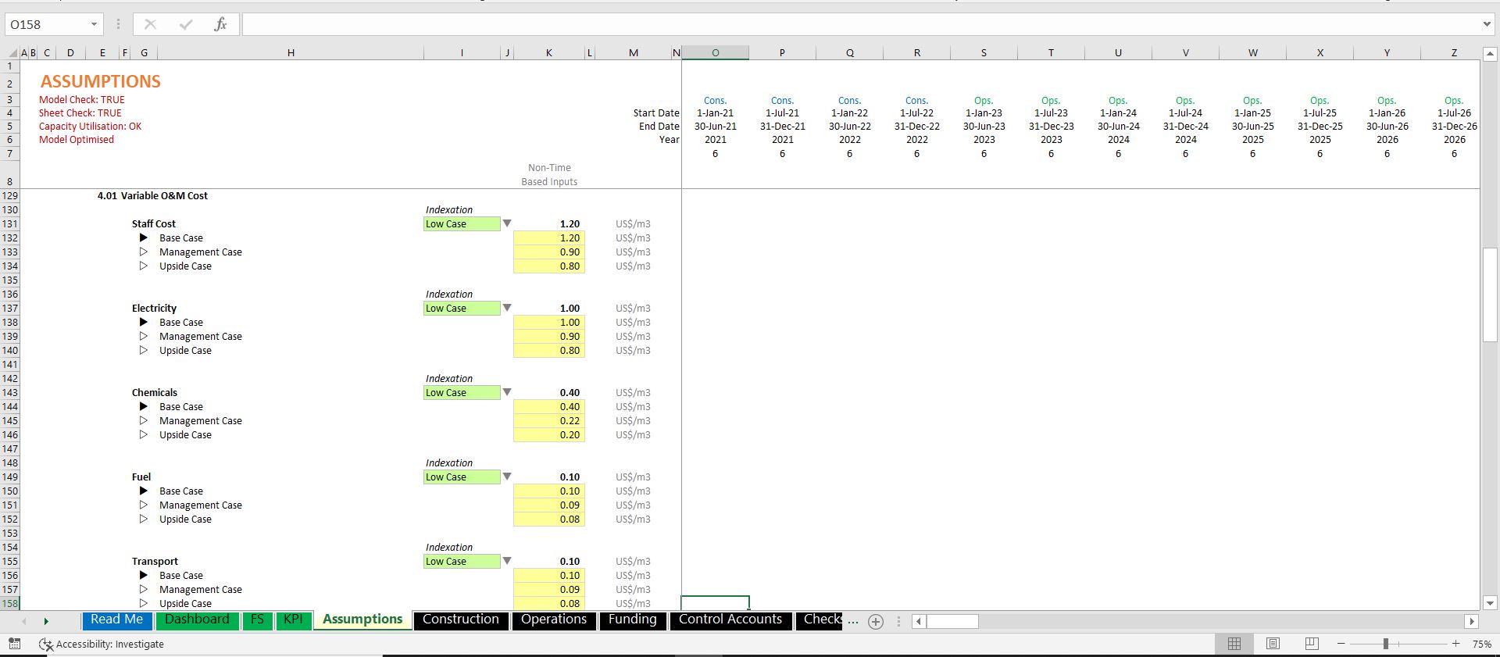Open Electricity indexation dropdown arrow
The image size is (1500, 657).
pyautogui.click(x=507, y=308)
